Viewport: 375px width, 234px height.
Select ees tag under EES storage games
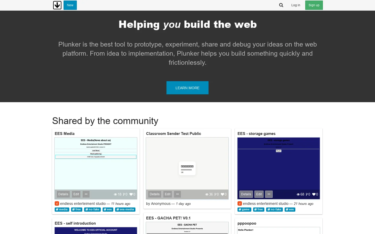pos(290,210)
